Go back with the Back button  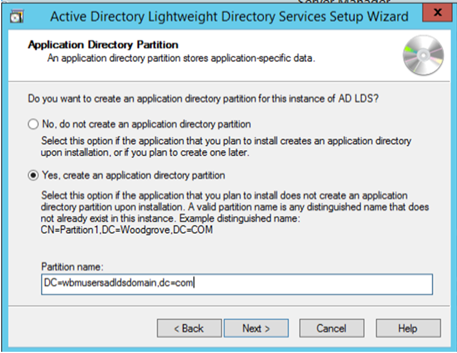pyautogui.click(x=188, y=328)
